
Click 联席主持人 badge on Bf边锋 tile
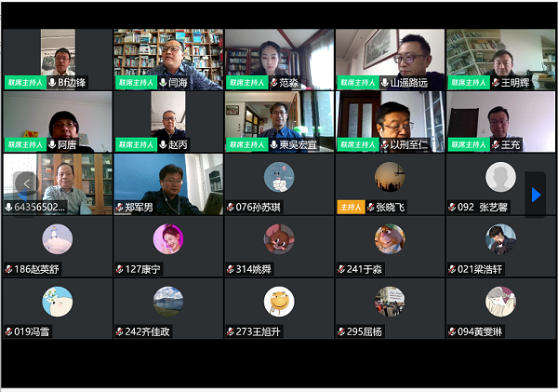25,83
